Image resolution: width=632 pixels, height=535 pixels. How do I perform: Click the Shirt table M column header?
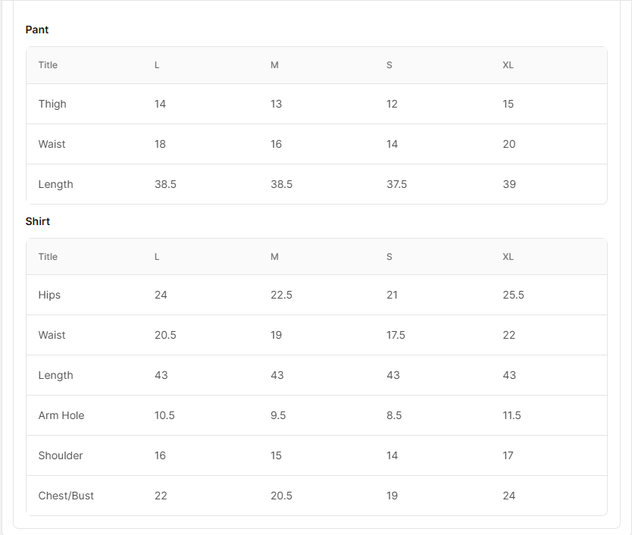(x=274, y=257)
